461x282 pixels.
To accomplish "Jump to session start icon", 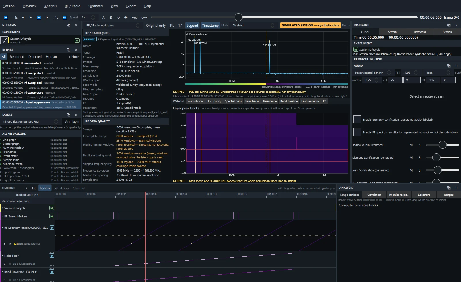I will (x=6, y=18).
